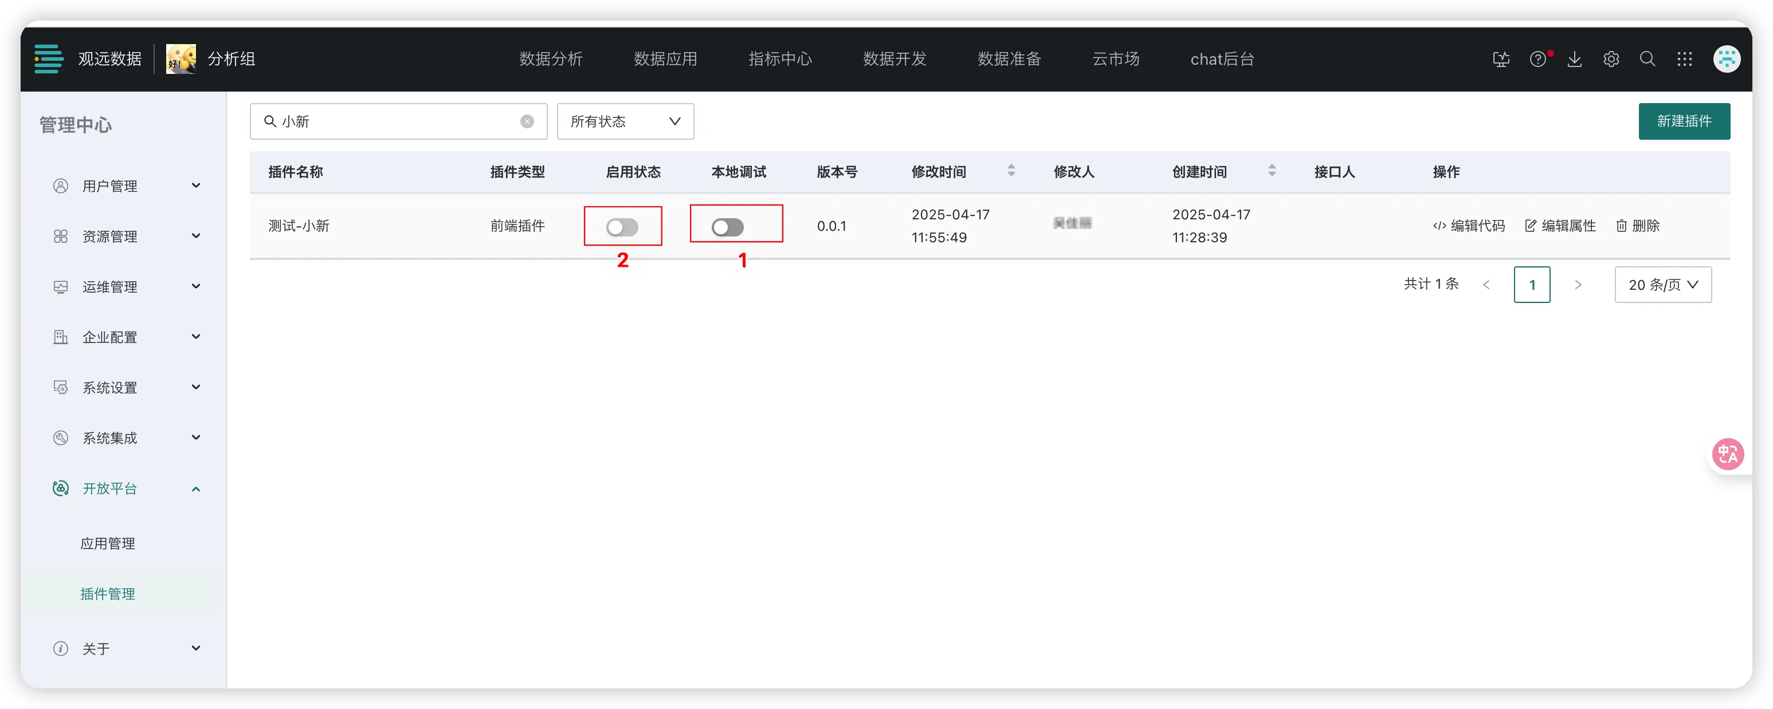Image resolution: width=1773 pixels, height=709 pixels.
Task: Open the screen monitor icon in header
Action: point(1501,59)
